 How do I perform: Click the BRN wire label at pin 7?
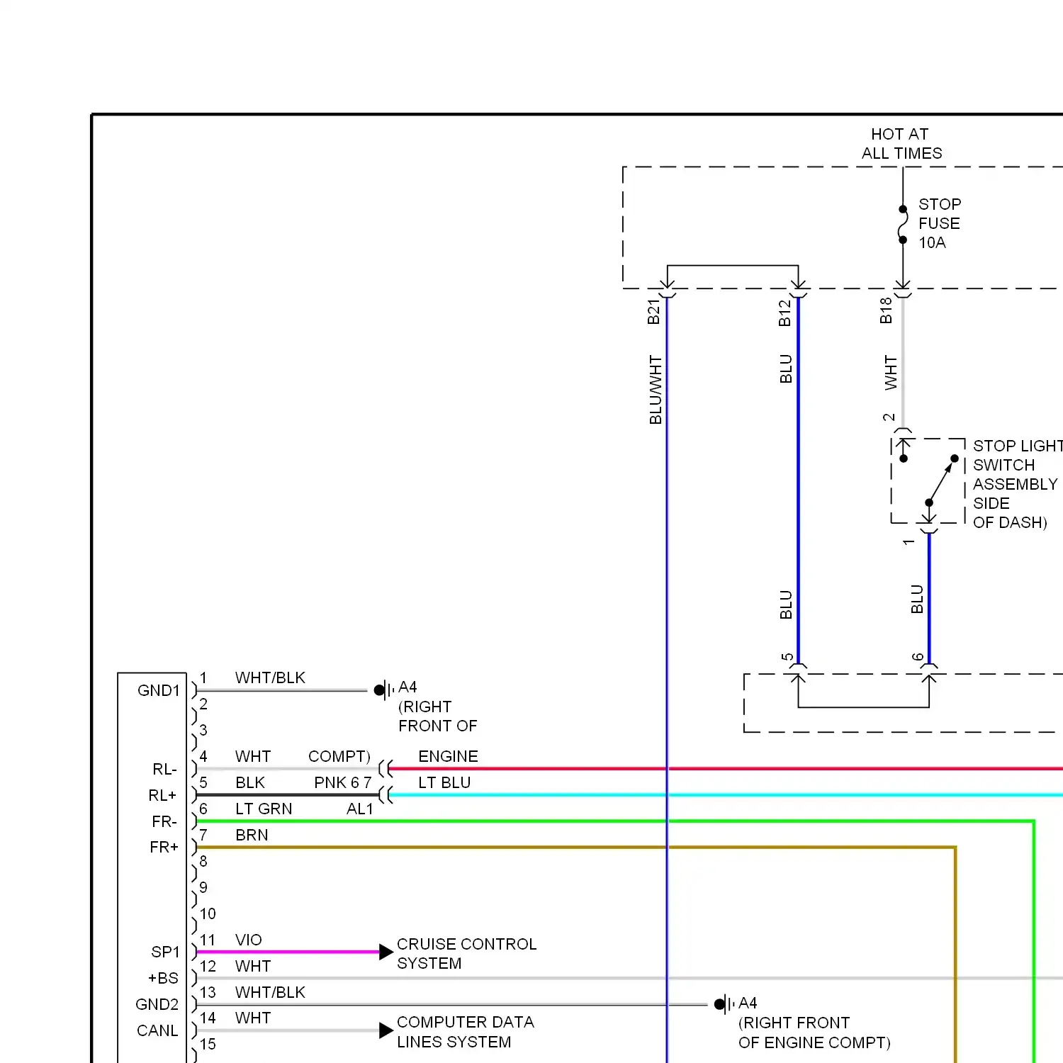click(x=252, y=835)
